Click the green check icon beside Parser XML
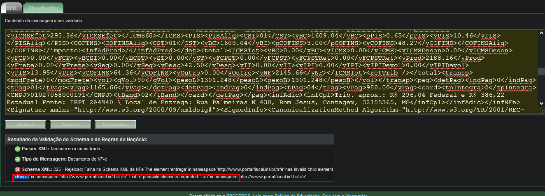Screen dimensions: 545x196 pyautogui.click(x=17, y=149)
